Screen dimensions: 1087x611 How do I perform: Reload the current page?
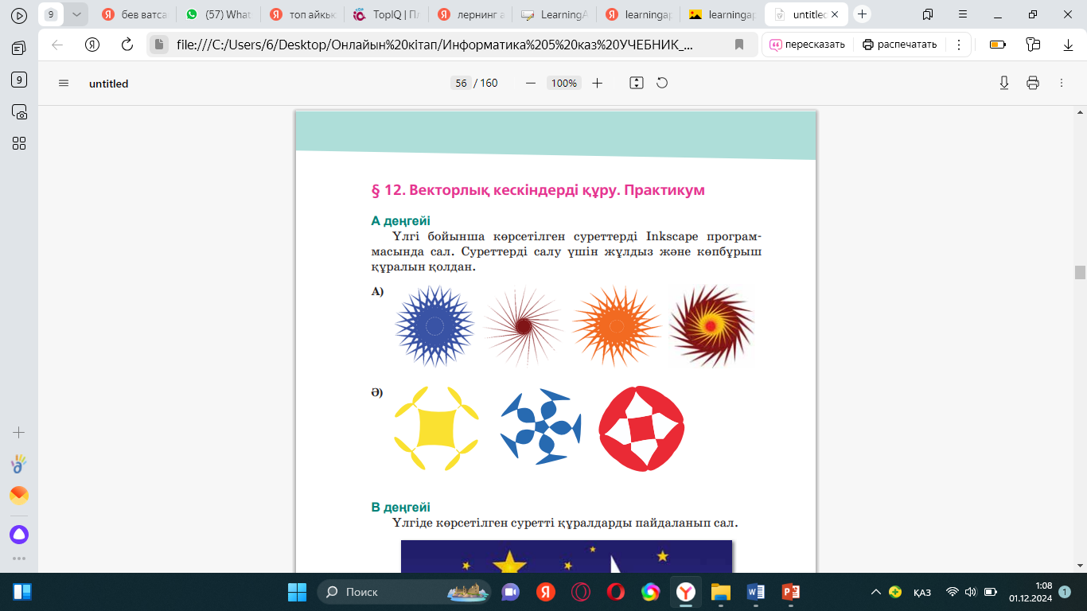tap(127, 45)
